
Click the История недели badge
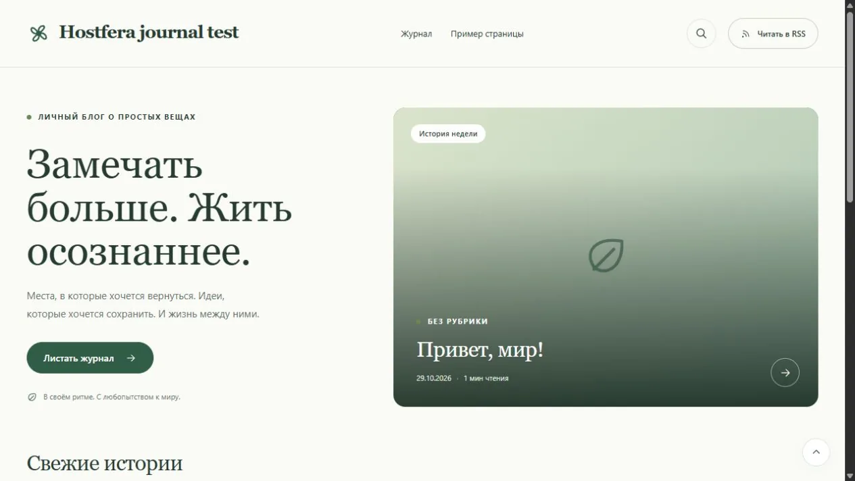tap(448, 134)
